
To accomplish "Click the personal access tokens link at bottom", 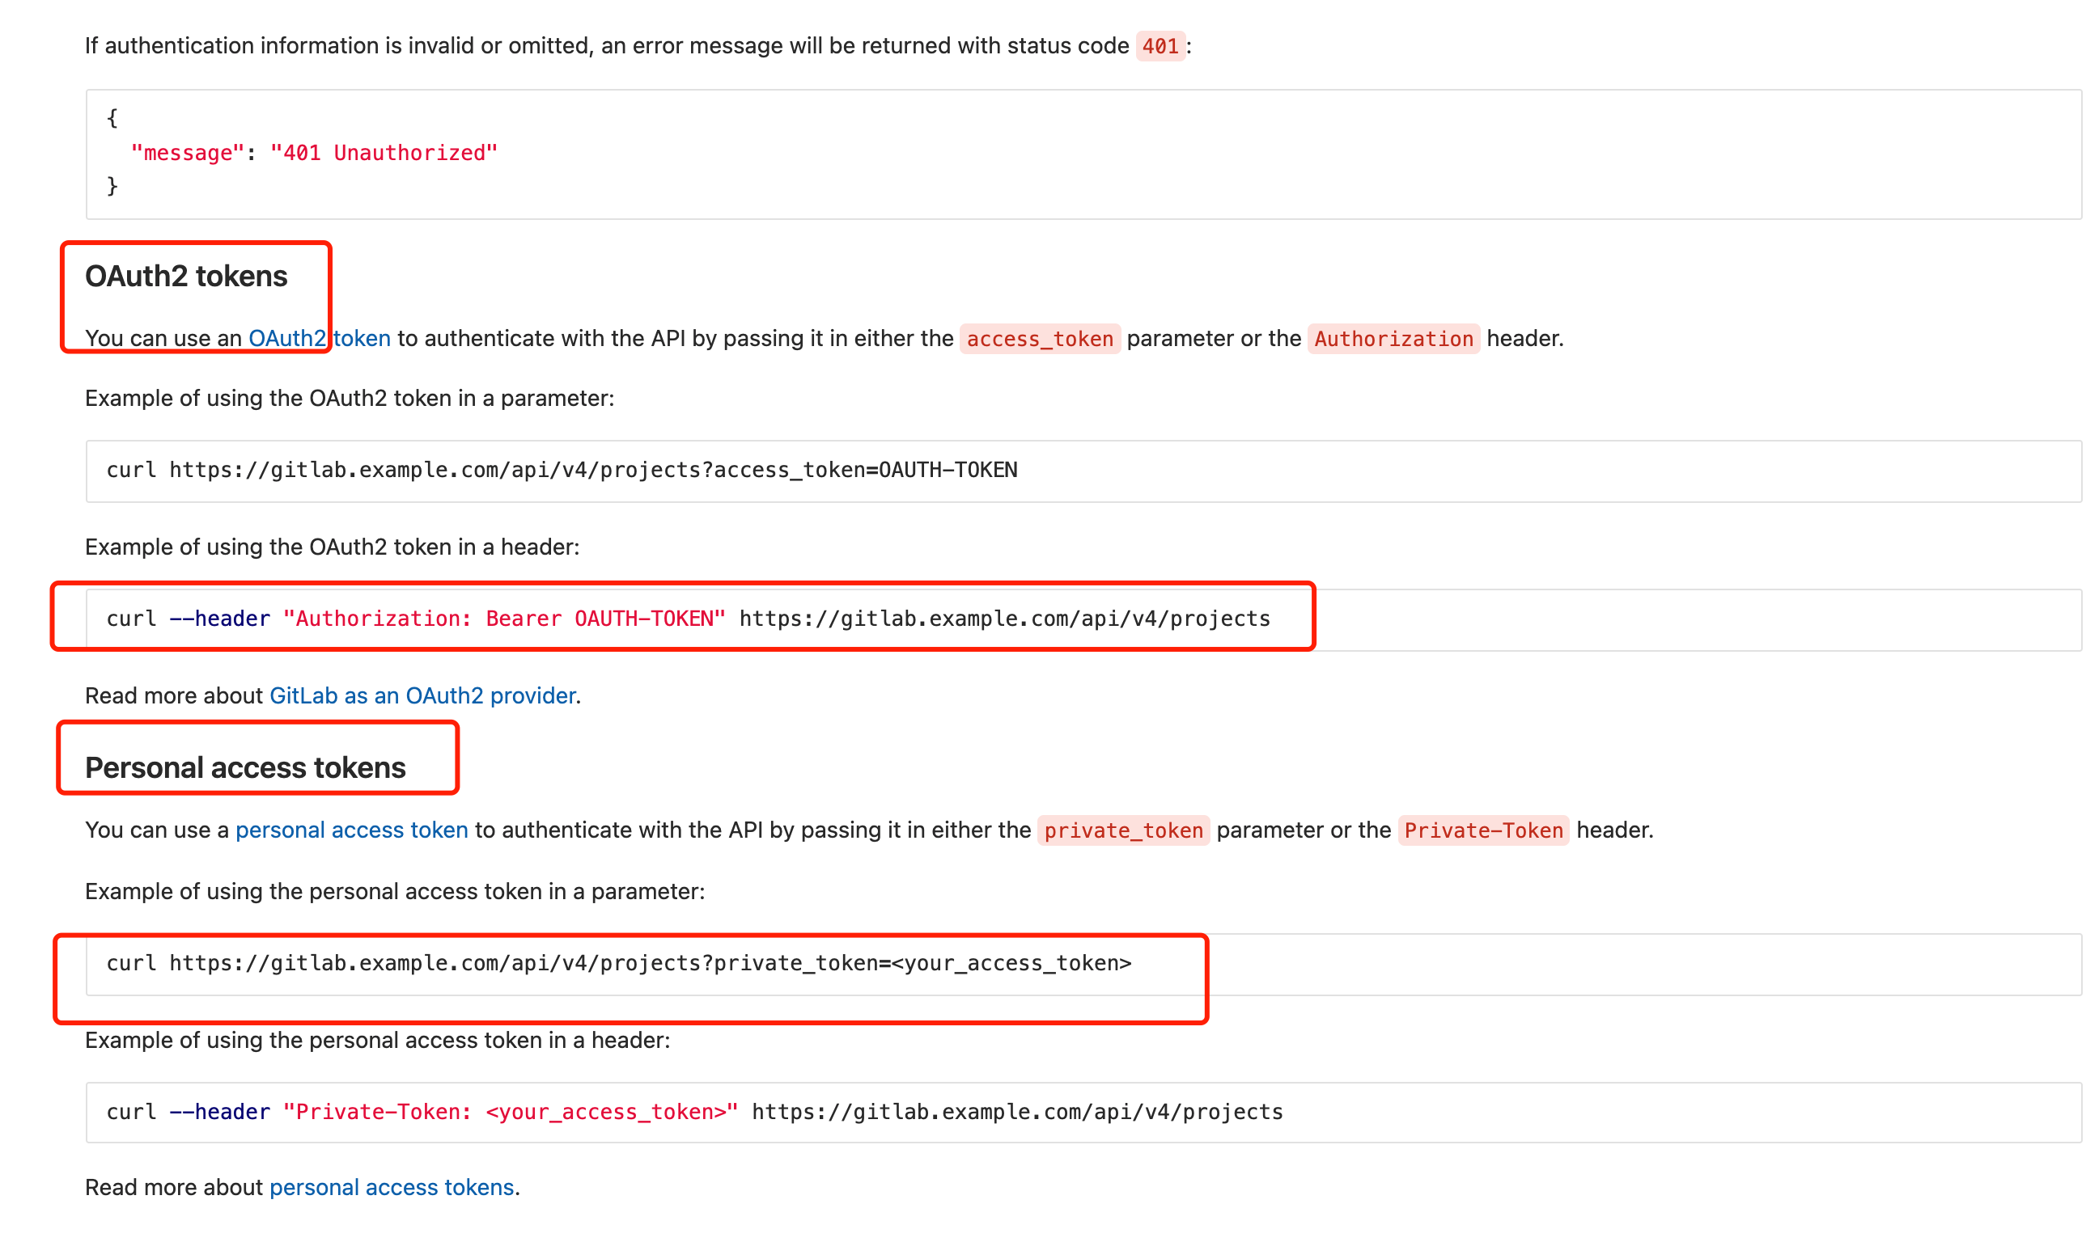I will [391, 1187].
